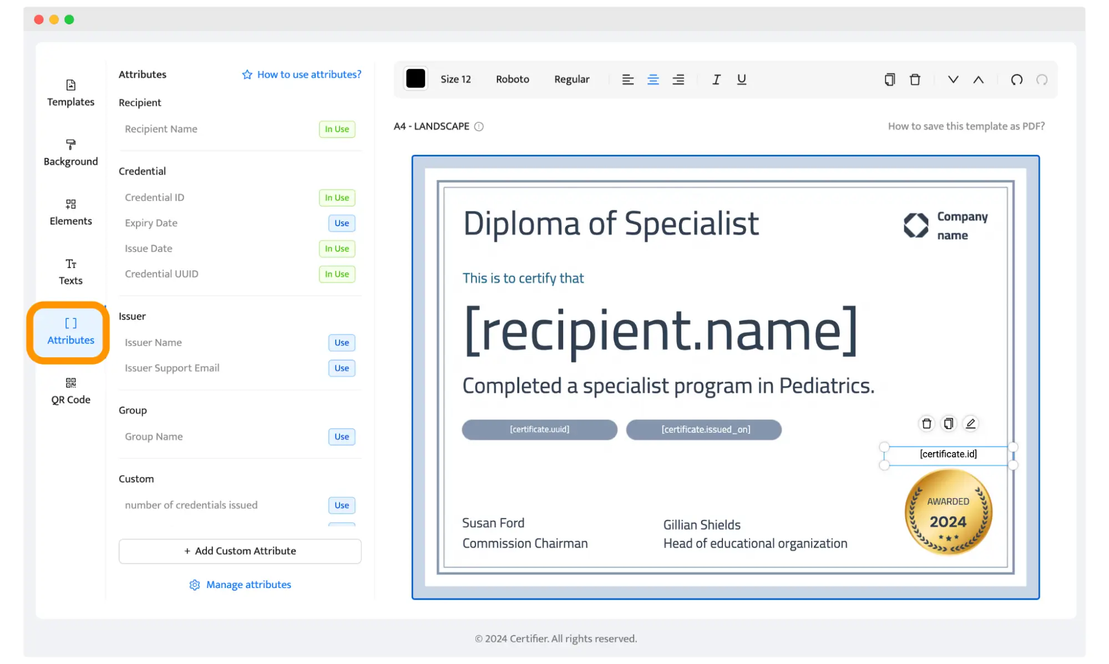
Task: Click Use button for Issuer Support Email
Action: tap(342, 368)
